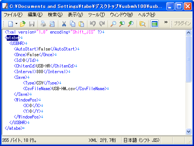
Task: Click the Undo arrow icon
Action: [93, 24]
